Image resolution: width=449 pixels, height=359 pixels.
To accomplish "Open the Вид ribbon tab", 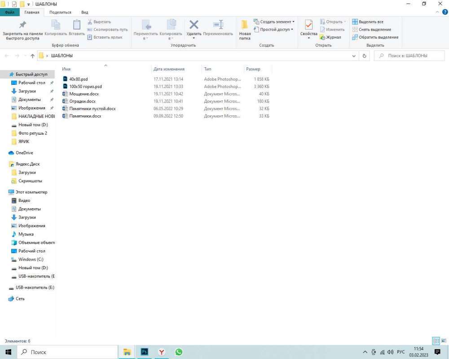I will click(85, 13).
